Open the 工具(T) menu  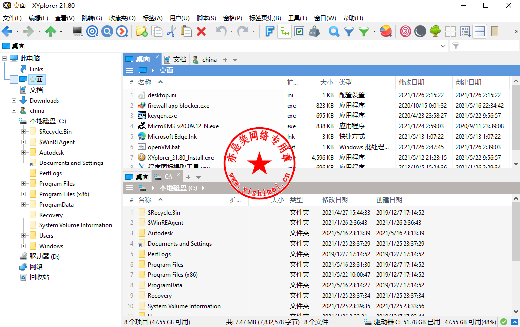[297, 18]
